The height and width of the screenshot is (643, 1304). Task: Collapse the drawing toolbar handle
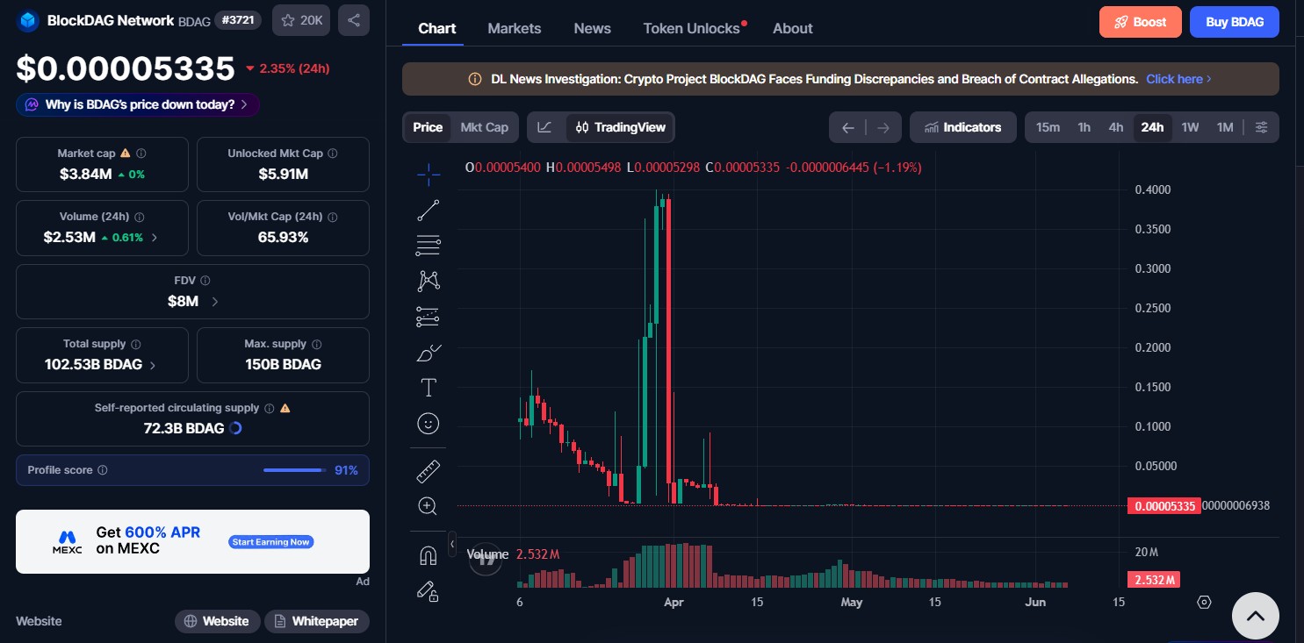(x=452, y=544)
